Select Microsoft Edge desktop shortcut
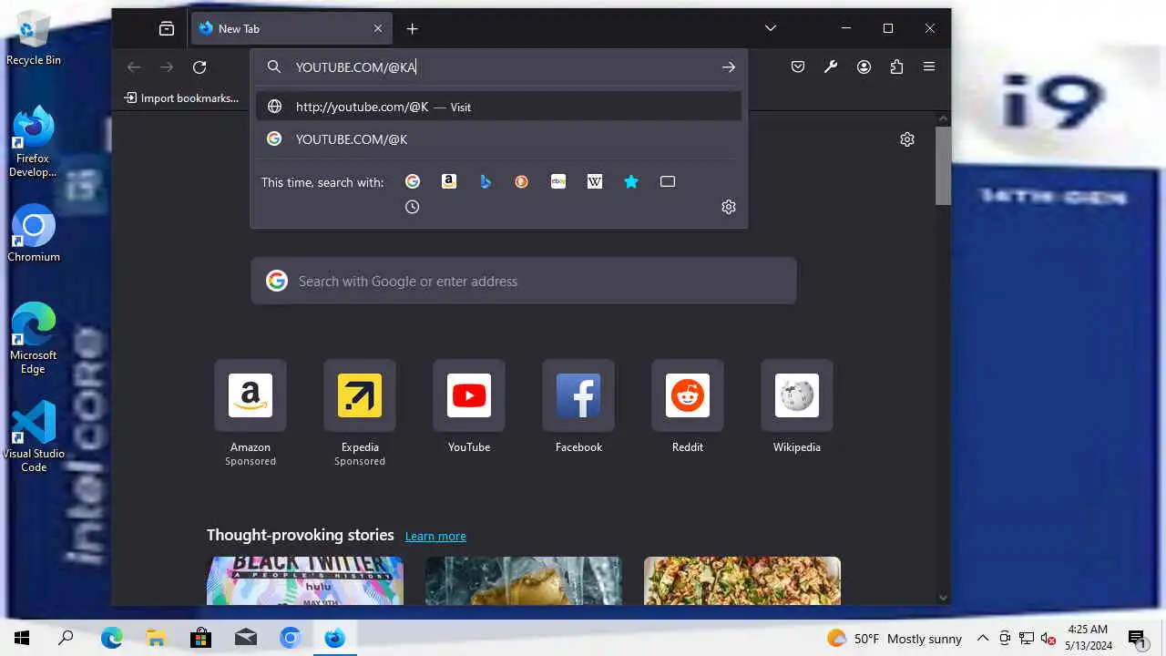Image resolution: width=1166 pixels, height=656 pixels. [x=34, y=338]
